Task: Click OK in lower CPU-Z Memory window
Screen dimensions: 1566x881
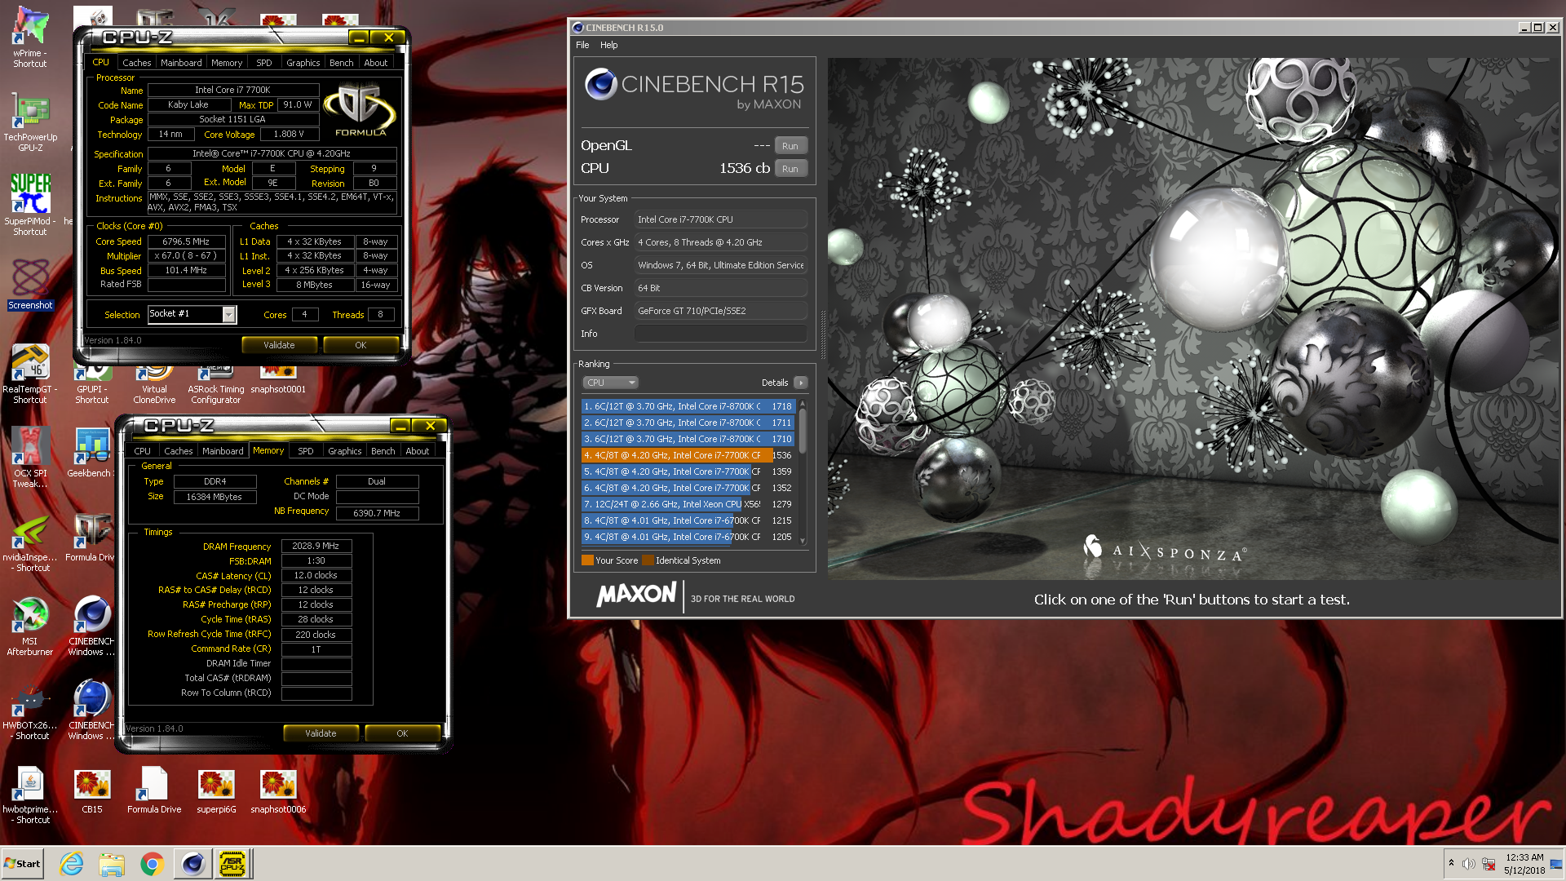Action: click(403, 733)
